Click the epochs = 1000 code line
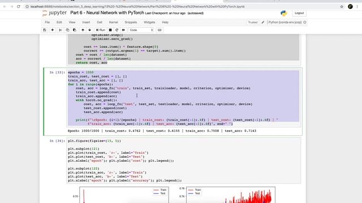Viewport: 362px width, 203px height. tap(80, 72)
